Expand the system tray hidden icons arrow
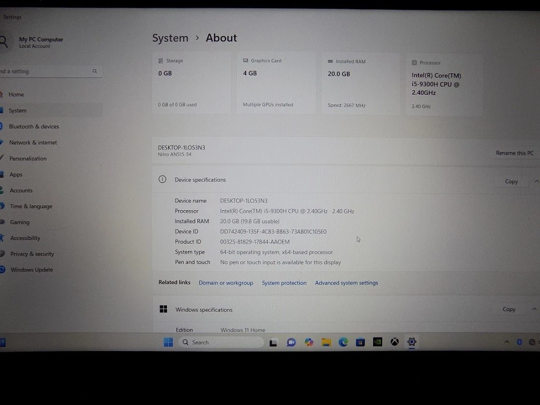 pos(507,342)
